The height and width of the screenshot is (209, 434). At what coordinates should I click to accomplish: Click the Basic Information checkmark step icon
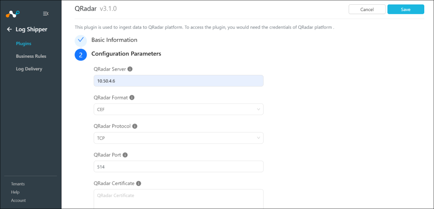tap(81, 40)
